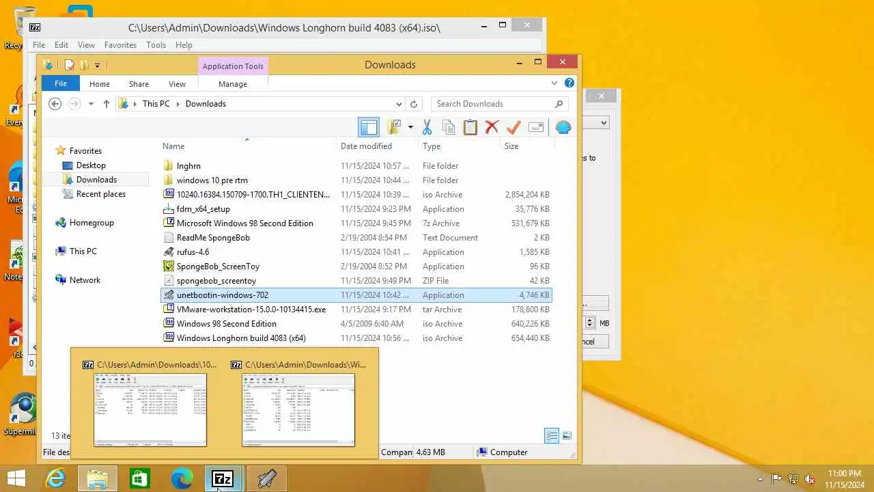Click the Cut scissors icon in toolbar
This screenshot has height=492, width=874.
tap(427, 127)
